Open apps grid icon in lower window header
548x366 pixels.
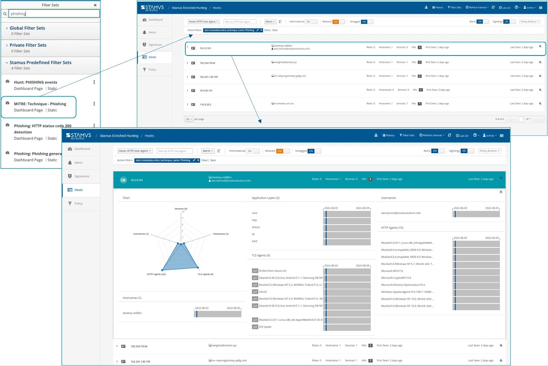[x=501, y=136]
